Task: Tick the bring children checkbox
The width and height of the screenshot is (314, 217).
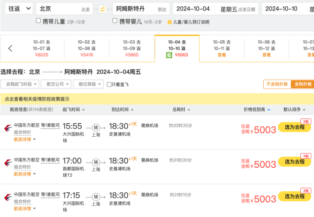Action: pyautogui.click(x=38, y=20)
